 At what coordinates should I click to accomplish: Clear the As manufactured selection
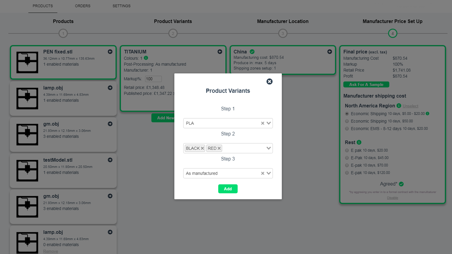(x=263, y=173)
